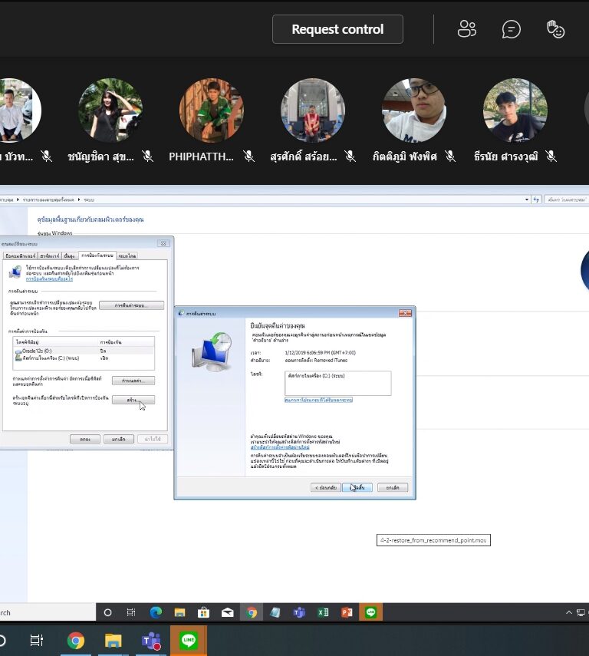
Task: Switch to the Computer Name tab in System Properties
Action: [x=20, y=255]
